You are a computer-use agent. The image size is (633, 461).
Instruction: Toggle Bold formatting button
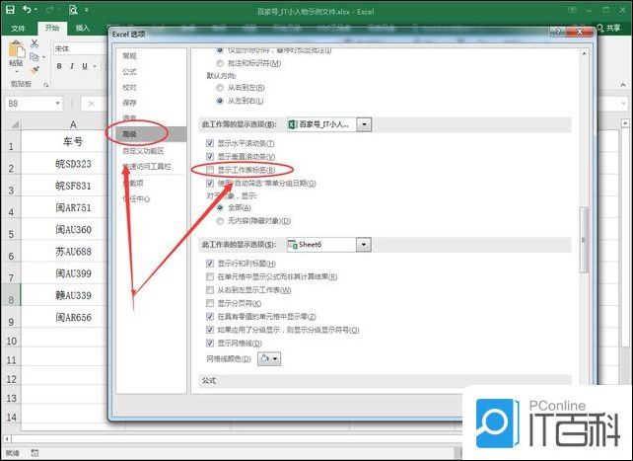(x=59, y=66)
